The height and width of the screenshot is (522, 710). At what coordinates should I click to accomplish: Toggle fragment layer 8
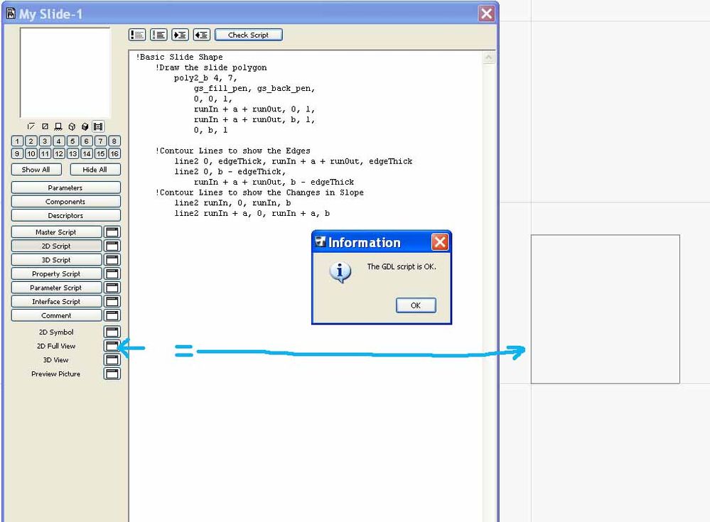tap(114, 141)
